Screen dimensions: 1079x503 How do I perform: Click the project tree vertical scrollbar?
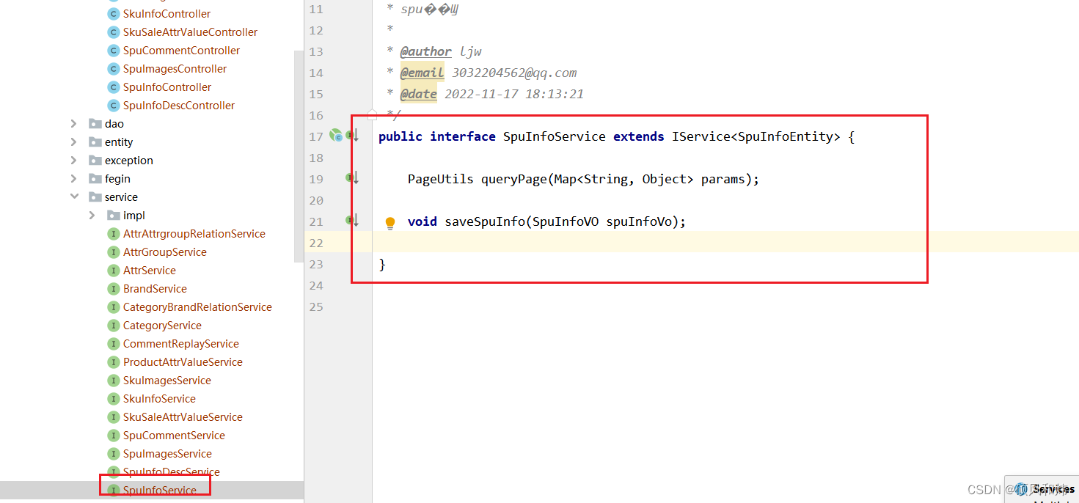(299, 156)
